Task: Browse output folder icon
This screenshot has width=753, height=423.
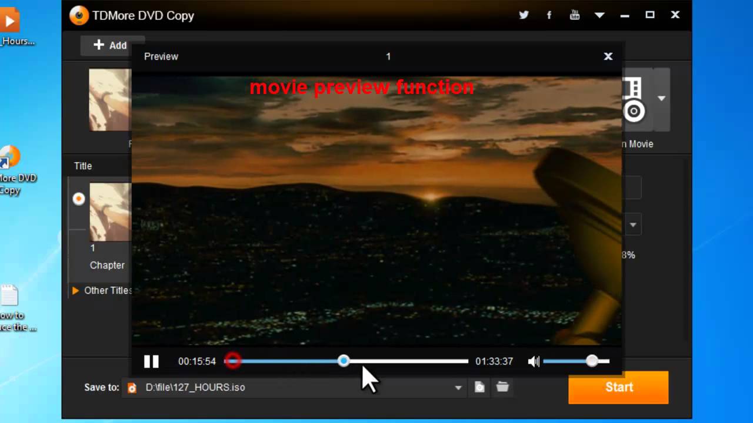Action: tap(502, 387)
